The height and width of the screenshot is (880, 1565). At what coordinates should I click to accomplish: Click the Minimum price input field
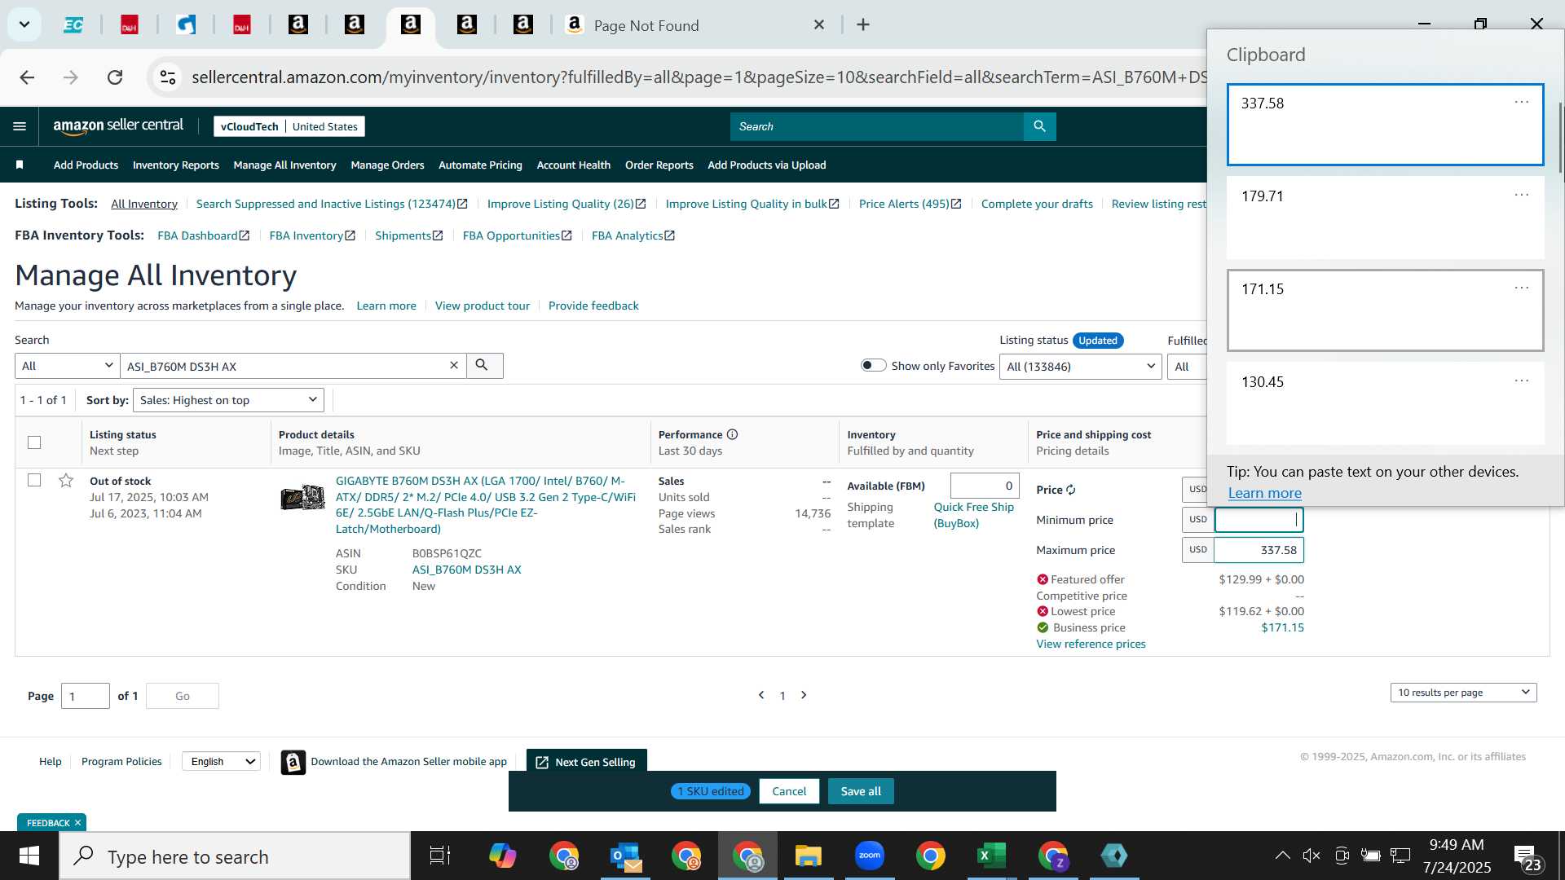point(1259,520)
